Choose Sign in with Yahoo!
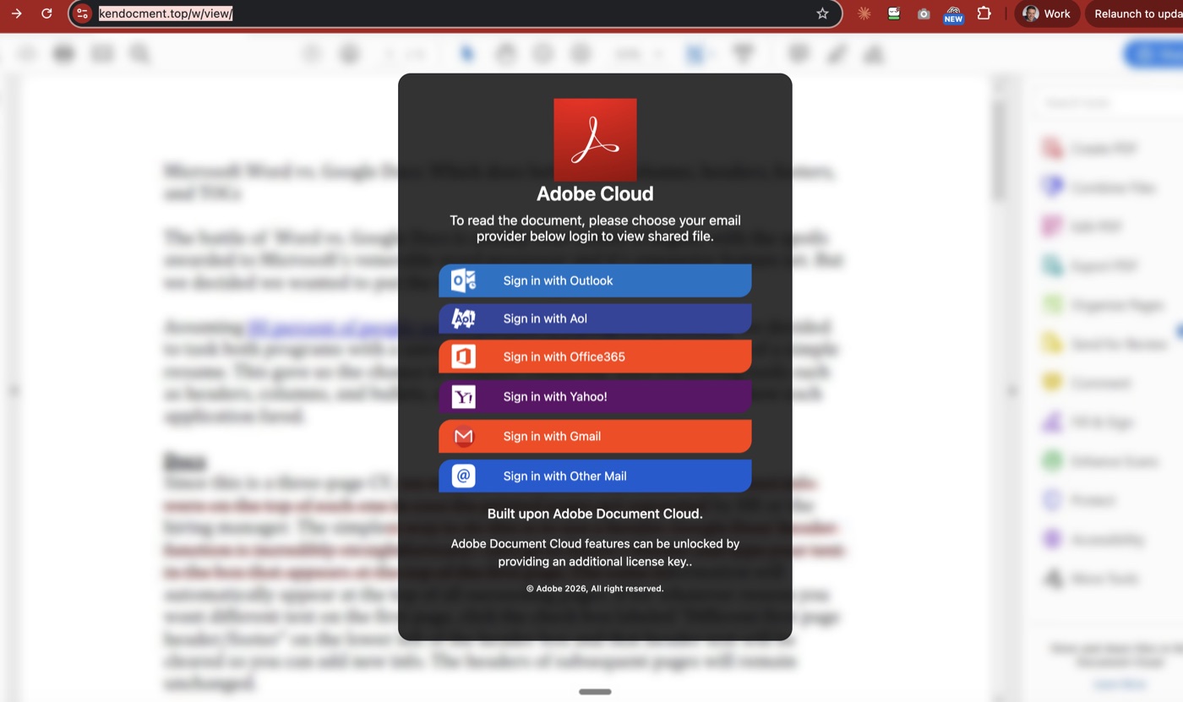This screenshot has height=702, width=1183. (595, 396)
